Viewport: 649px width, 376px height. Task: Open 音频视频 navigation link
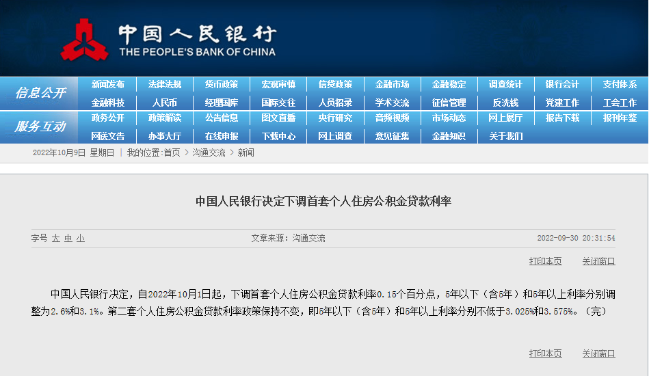[x=392, y=118]
